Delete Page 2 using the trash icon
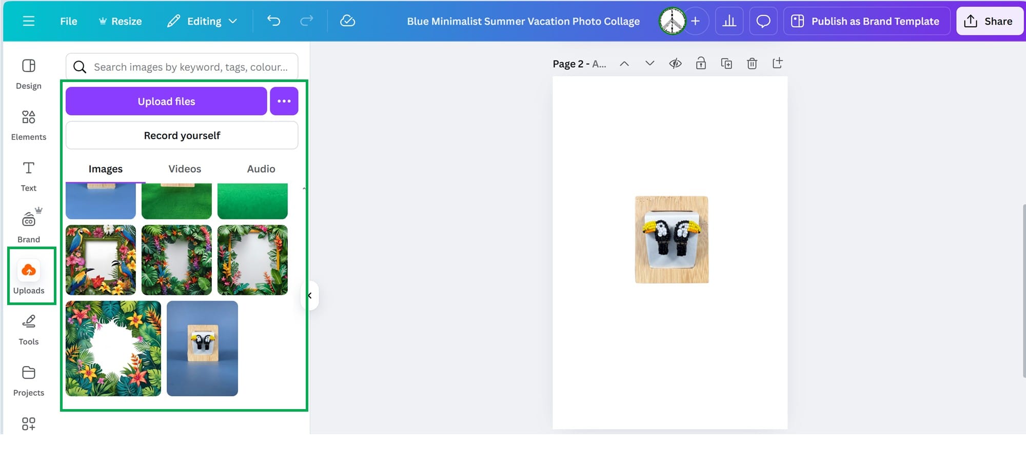The height and width of the screenshot is (466, 1026). click(x=752, y=63)
